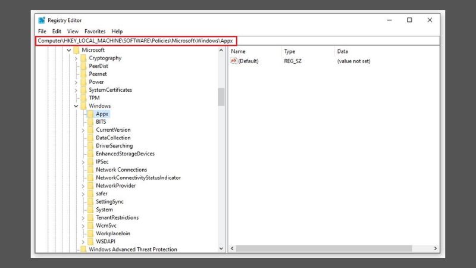
Task: Click the BITS folder icon
Action: 90,122
